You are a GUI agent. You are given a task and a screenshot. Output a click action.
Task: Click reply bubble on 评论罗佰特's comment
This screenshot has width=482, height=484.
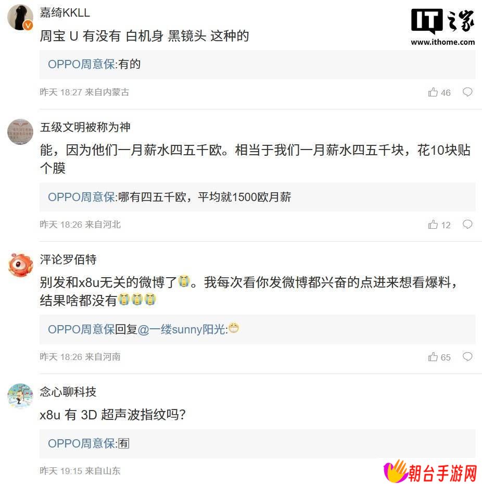click(x=467, y=356)
